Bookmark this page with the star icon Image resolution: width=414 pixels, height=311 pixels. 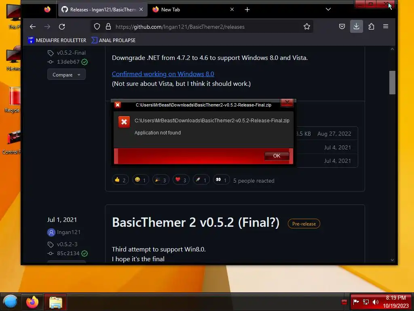point(306,26)
